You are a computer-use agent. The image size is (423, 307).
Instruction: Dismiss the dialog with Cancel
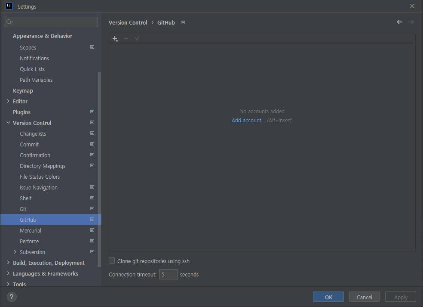[364, 297]
